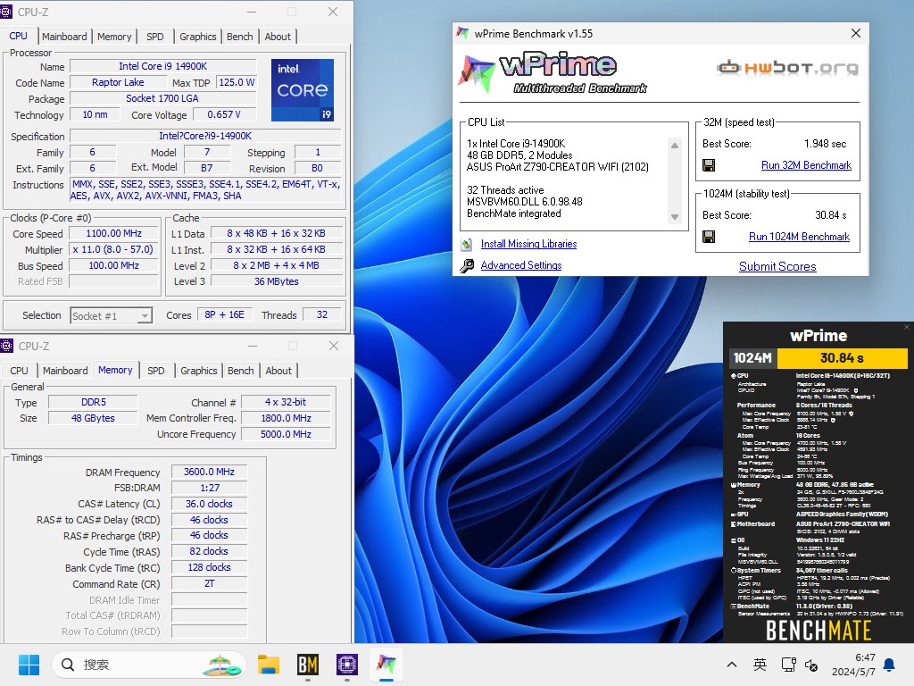Click the 30.84 s yellow result bar in BenchMate

843,357
